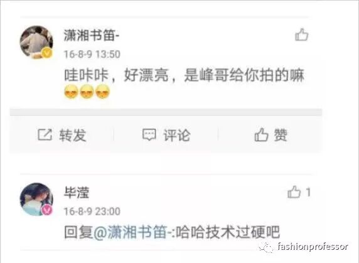Like the comment by 潇湘书笛-

point(301,35)
